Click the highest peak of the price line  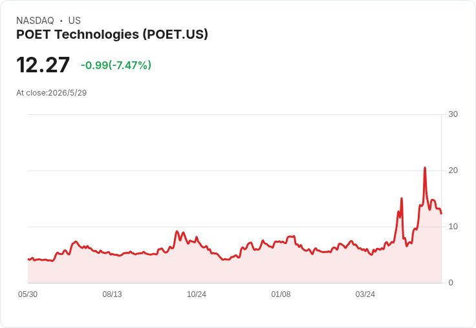coord(425,168)
